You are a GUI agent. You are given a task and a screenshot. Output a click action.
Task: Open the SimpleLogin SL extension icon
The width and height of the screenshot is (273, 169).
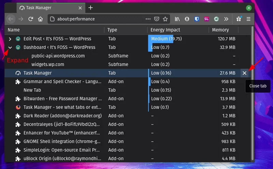(x=206, y=19)
